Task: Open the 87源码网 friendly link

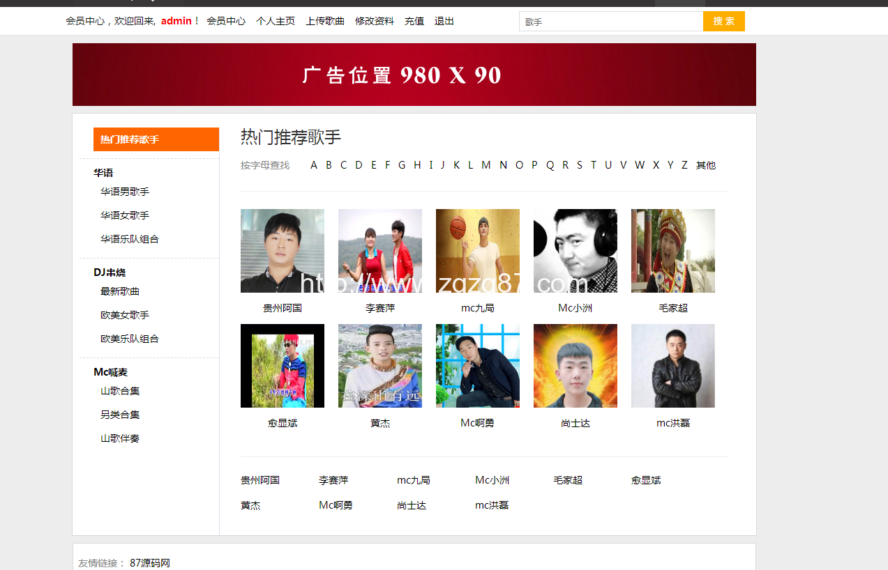Action: tap(150, 563)
